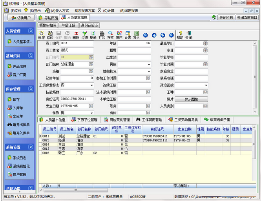Screen dimensions: 261x201
Task: Go to the last record
Action: click(172, 35)
